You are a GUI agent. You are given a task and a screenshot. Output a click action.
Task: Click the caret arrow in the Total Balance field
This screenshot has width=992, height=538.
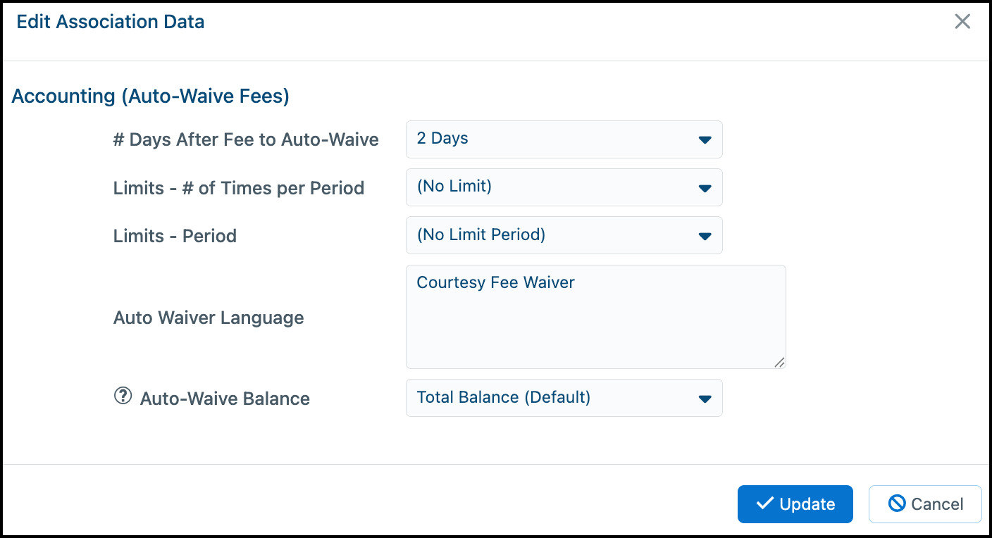click(705, 399)
